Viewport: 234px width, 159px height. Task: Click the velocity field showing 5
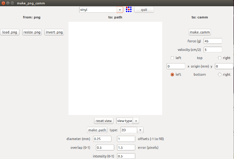pos(213,50)
